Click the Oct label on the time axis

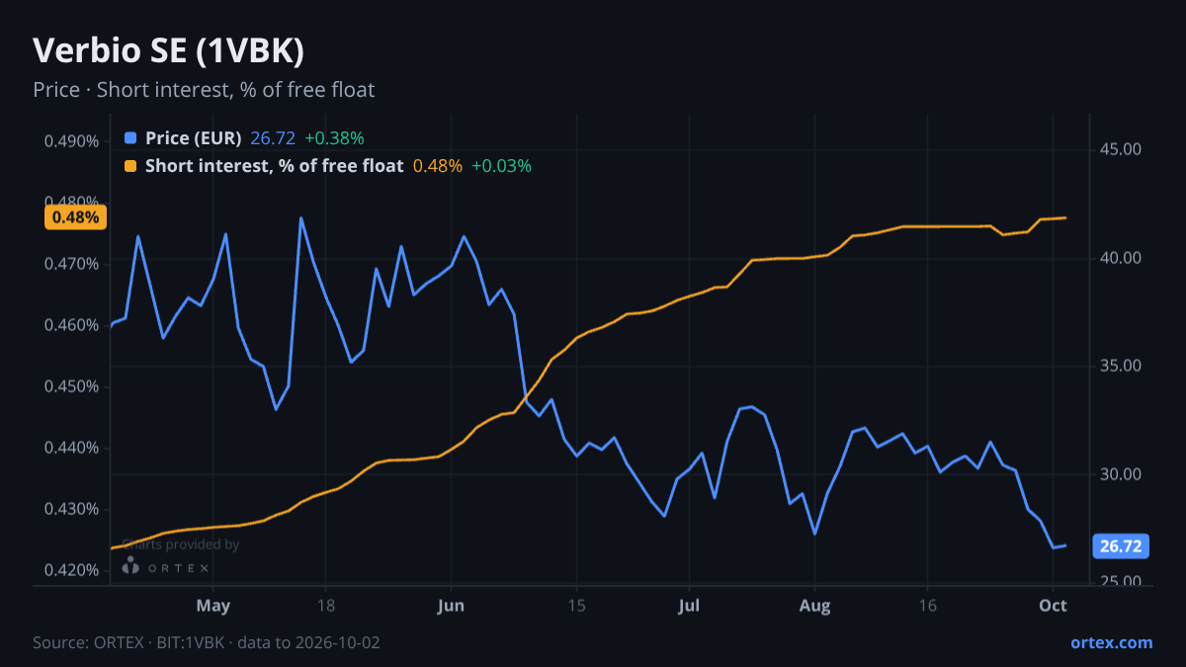tap(1054, 605)
